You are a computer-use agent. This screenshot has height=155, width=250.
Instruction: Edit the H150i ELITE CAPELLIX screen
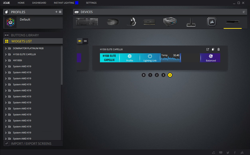pos(207,49)
